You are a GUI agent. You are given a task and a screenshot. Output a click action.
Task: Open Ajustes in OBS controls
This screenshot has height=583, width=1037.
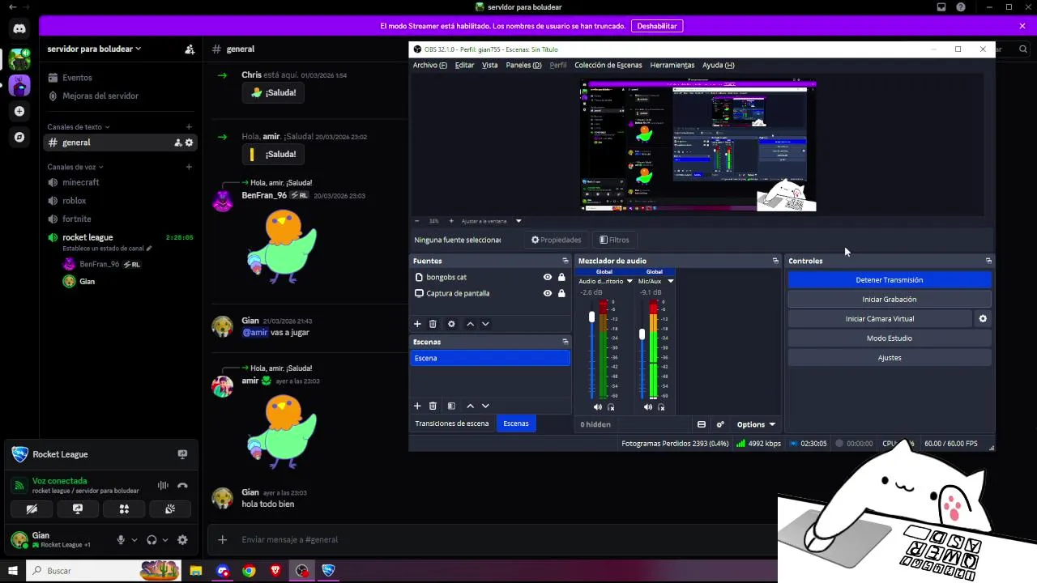(x=889, y=358)
